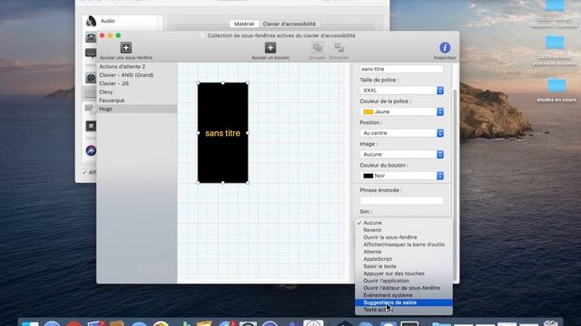Screen dimensions: 581x326
Task: Open the Taille de police XXXL dropdown
Action: (401, 91)
